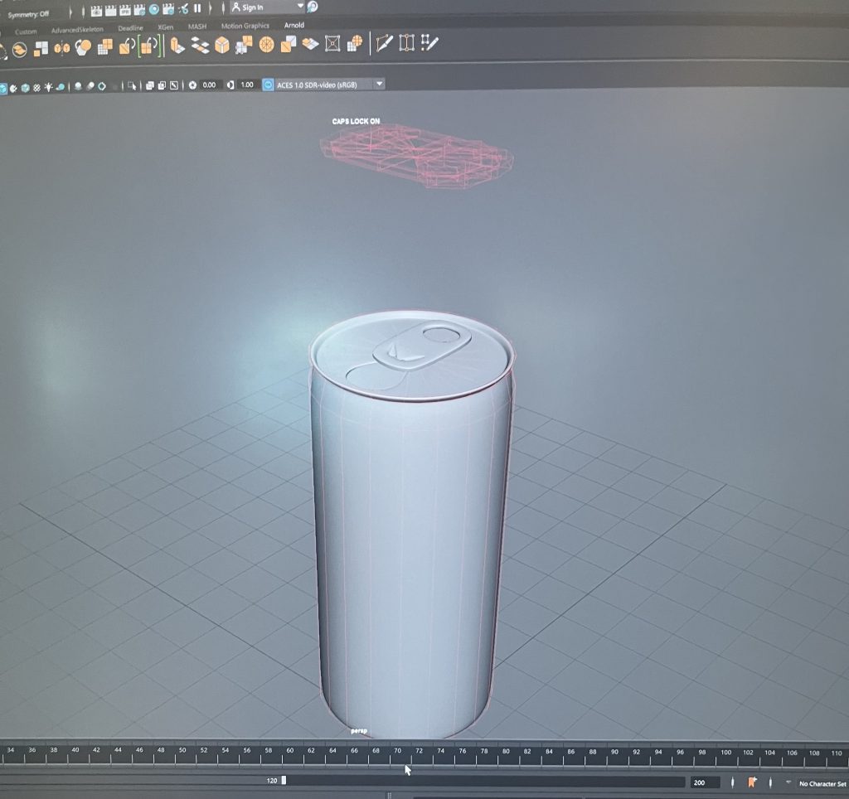Select the Extrude tool shelf icon
Viewport: 849px width, 799px height.
tap(177, 46)
